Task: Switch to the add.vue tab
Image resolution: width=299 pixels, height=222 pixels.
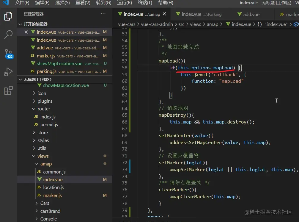Action: (x=251, y=14)
